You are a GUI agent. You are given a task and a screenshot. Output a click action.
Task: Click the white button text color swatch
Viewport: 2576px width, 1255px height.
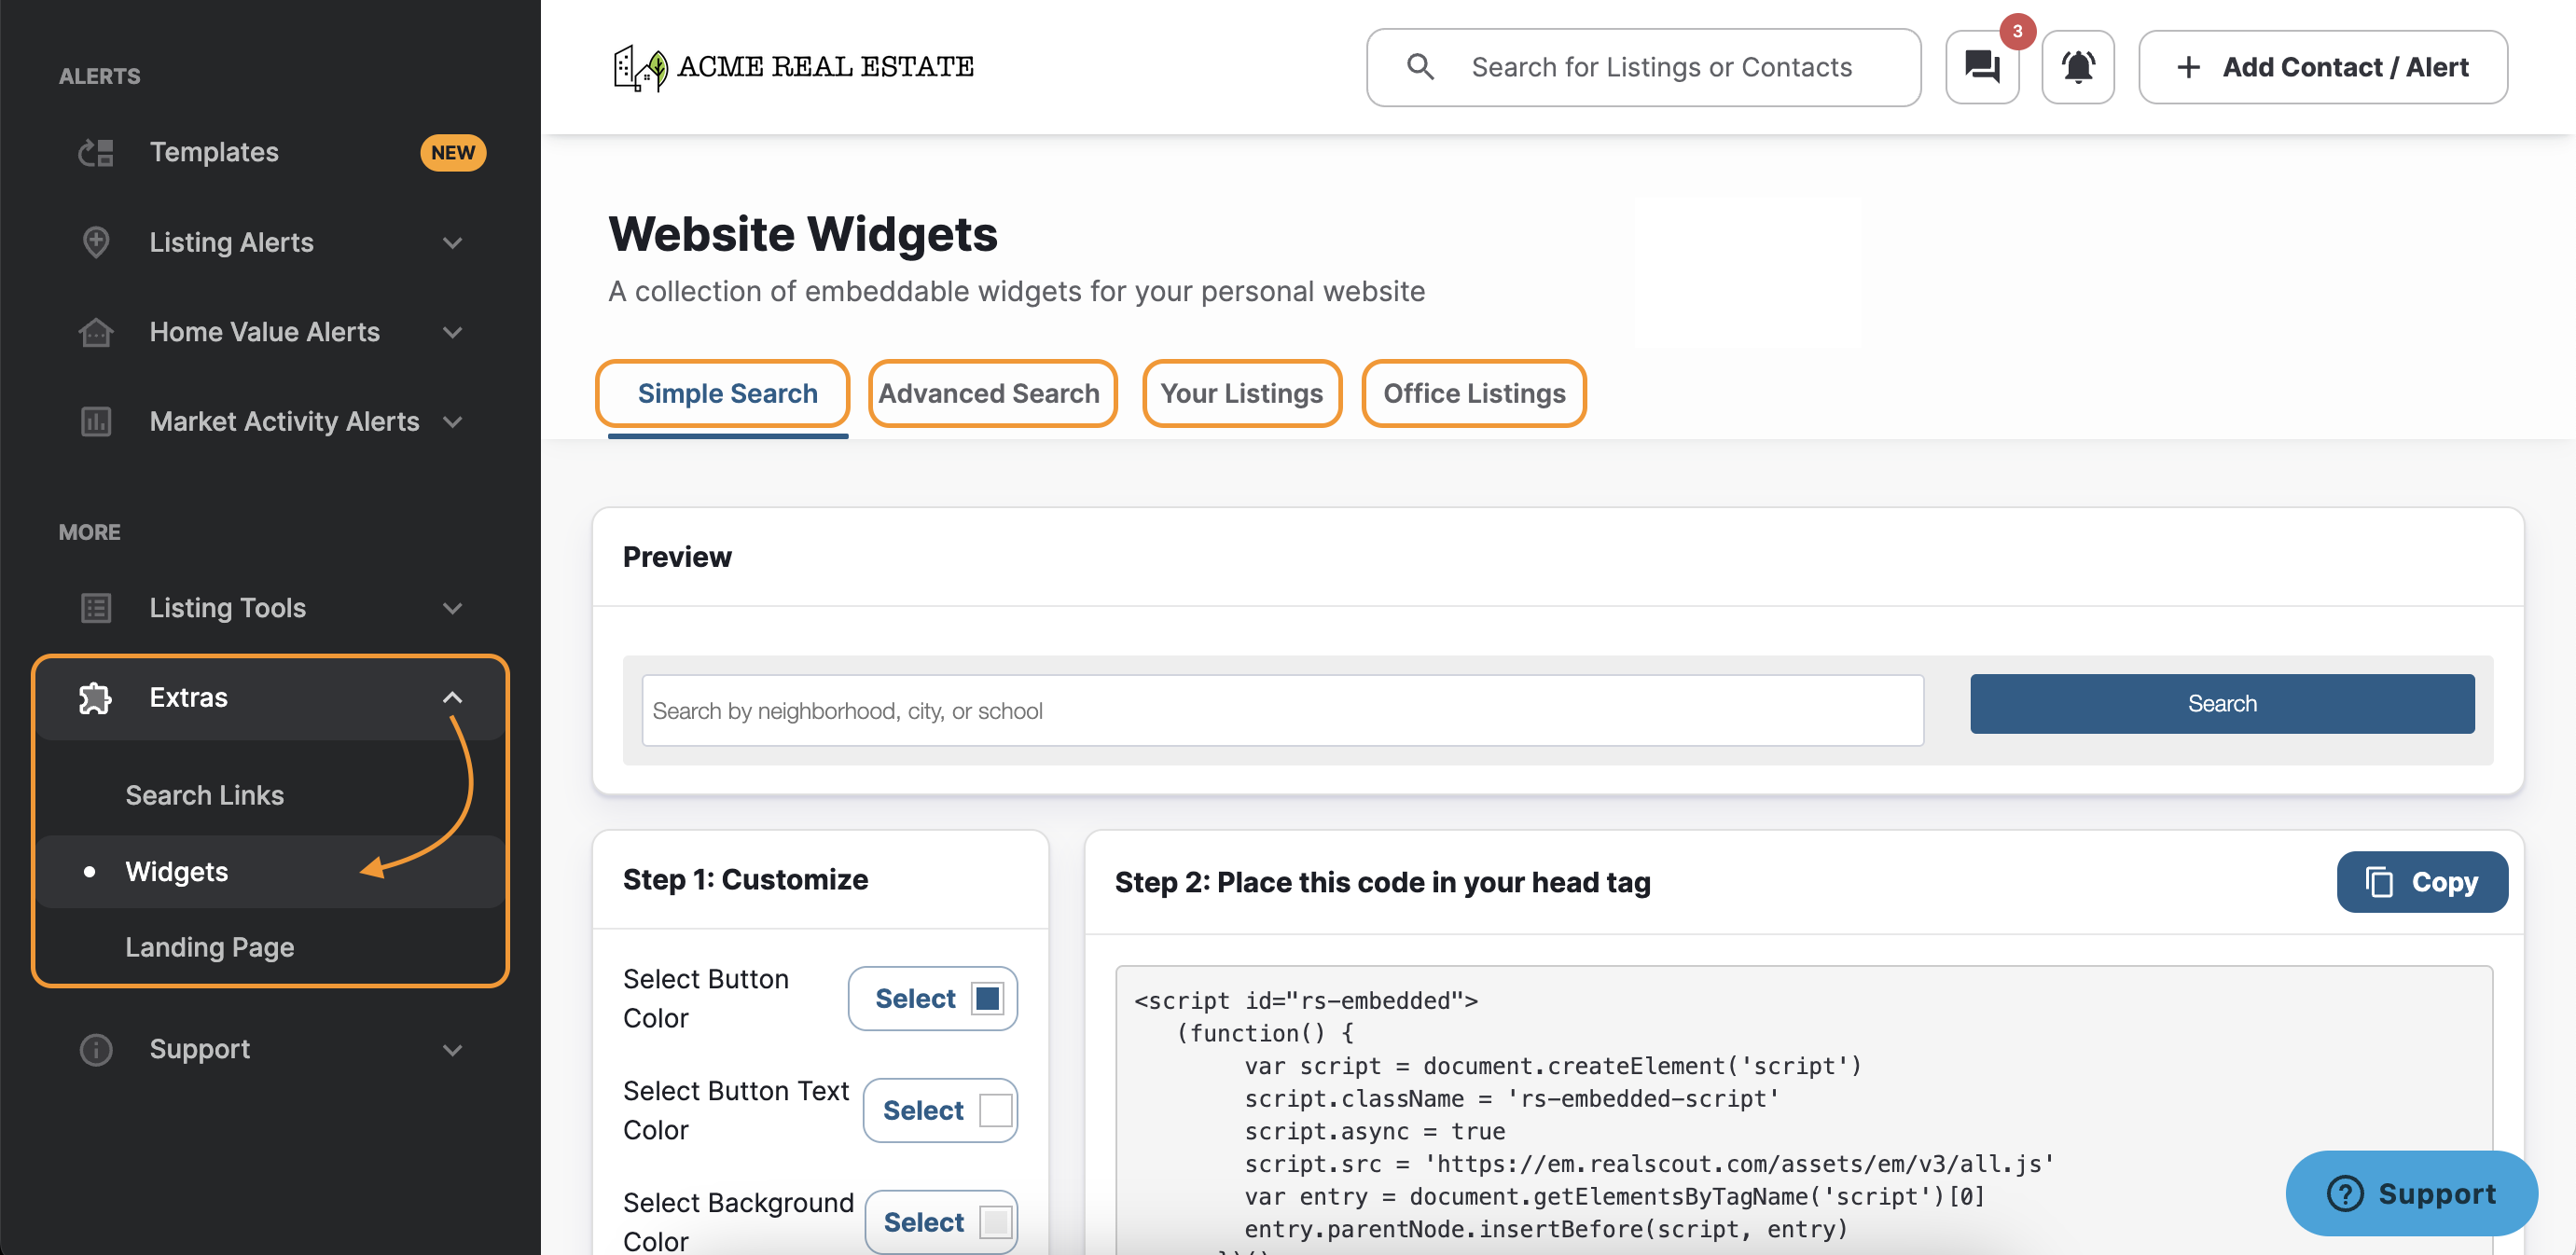point(995,1110)
